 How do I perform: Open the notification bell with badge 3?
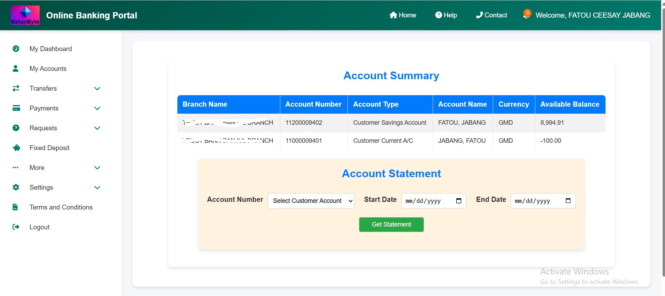(526, 15)
